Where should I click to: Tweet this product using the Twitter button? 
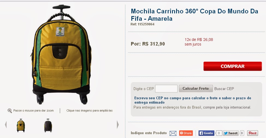point(231,133)
